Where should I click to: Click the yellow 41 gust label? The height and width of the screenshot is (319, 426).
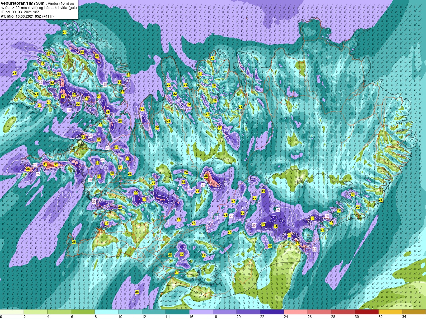point(45,164)
